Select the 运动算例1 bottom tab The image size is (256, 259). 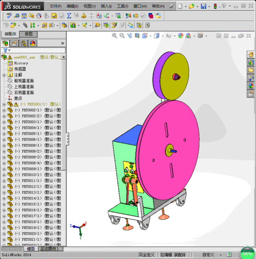pos(50,249)
